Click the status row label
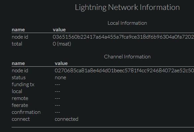Screen dimensions: 194x132 tap(19, 78)
